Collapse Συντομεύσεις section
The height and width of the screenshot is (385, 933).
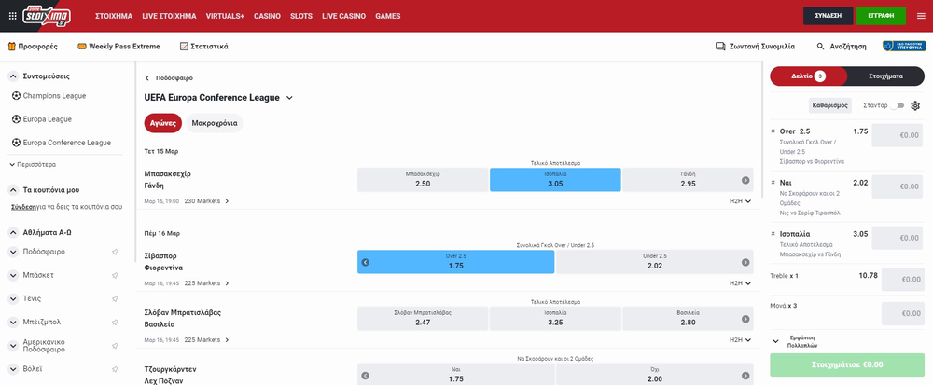tap(13, 76)
